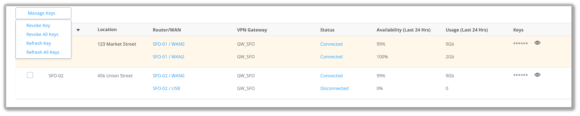The height and width of the screenshot is (116, 580).
Task: Click the Usage (Last 24 Hrs) header
Action: coord(467,30)
